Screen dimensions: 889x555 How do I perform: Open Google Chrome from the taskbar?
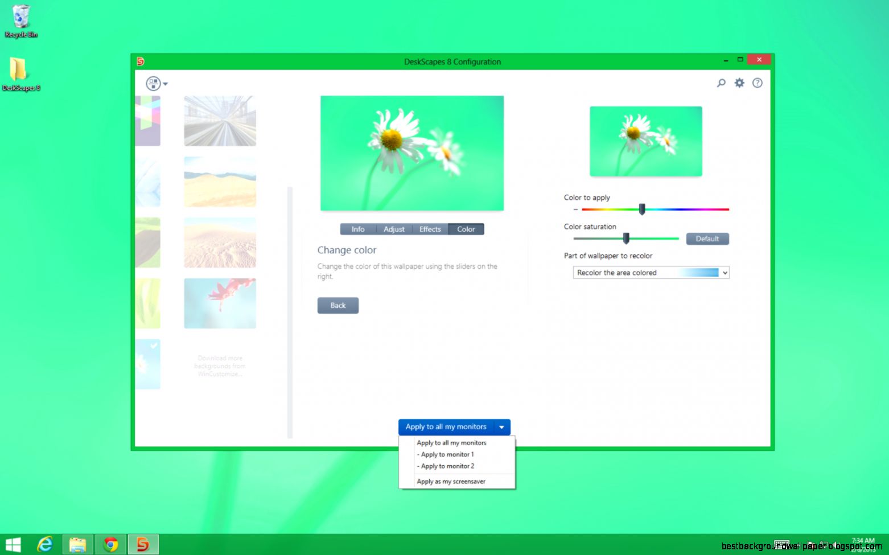pyautogui.click(x=110, y=544)
